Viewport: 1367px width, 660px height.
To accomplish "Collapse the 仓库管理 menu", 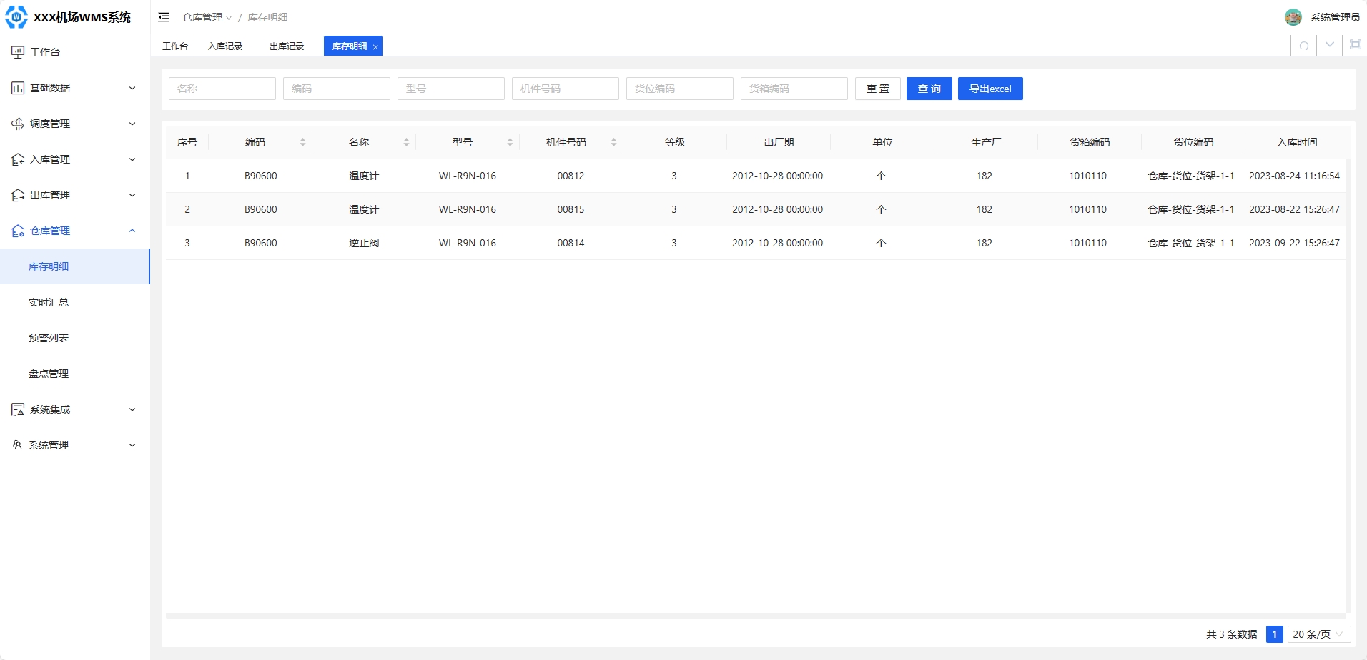I will (x=132, y=231).
